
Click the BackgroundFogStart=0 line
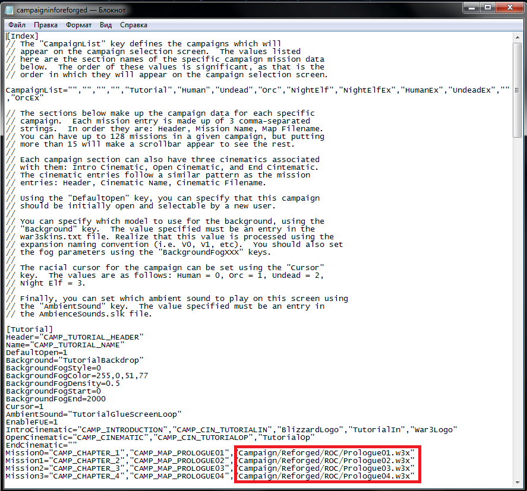coord(53,391)
